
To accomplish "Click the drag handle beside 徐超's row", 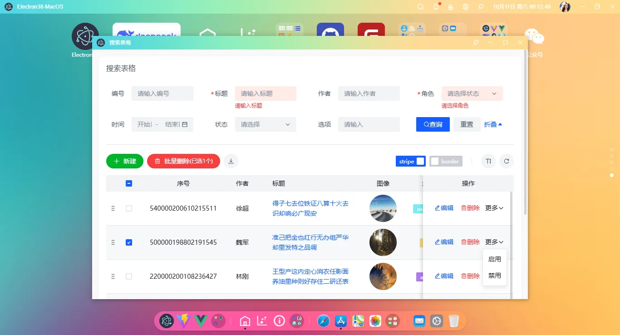I will (x=113, y=208).
